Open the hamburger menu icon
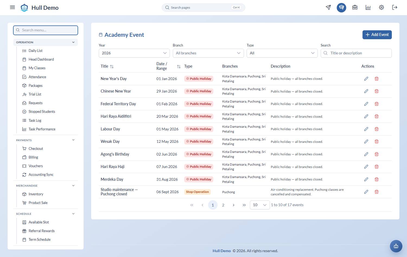 click(12, 7)
